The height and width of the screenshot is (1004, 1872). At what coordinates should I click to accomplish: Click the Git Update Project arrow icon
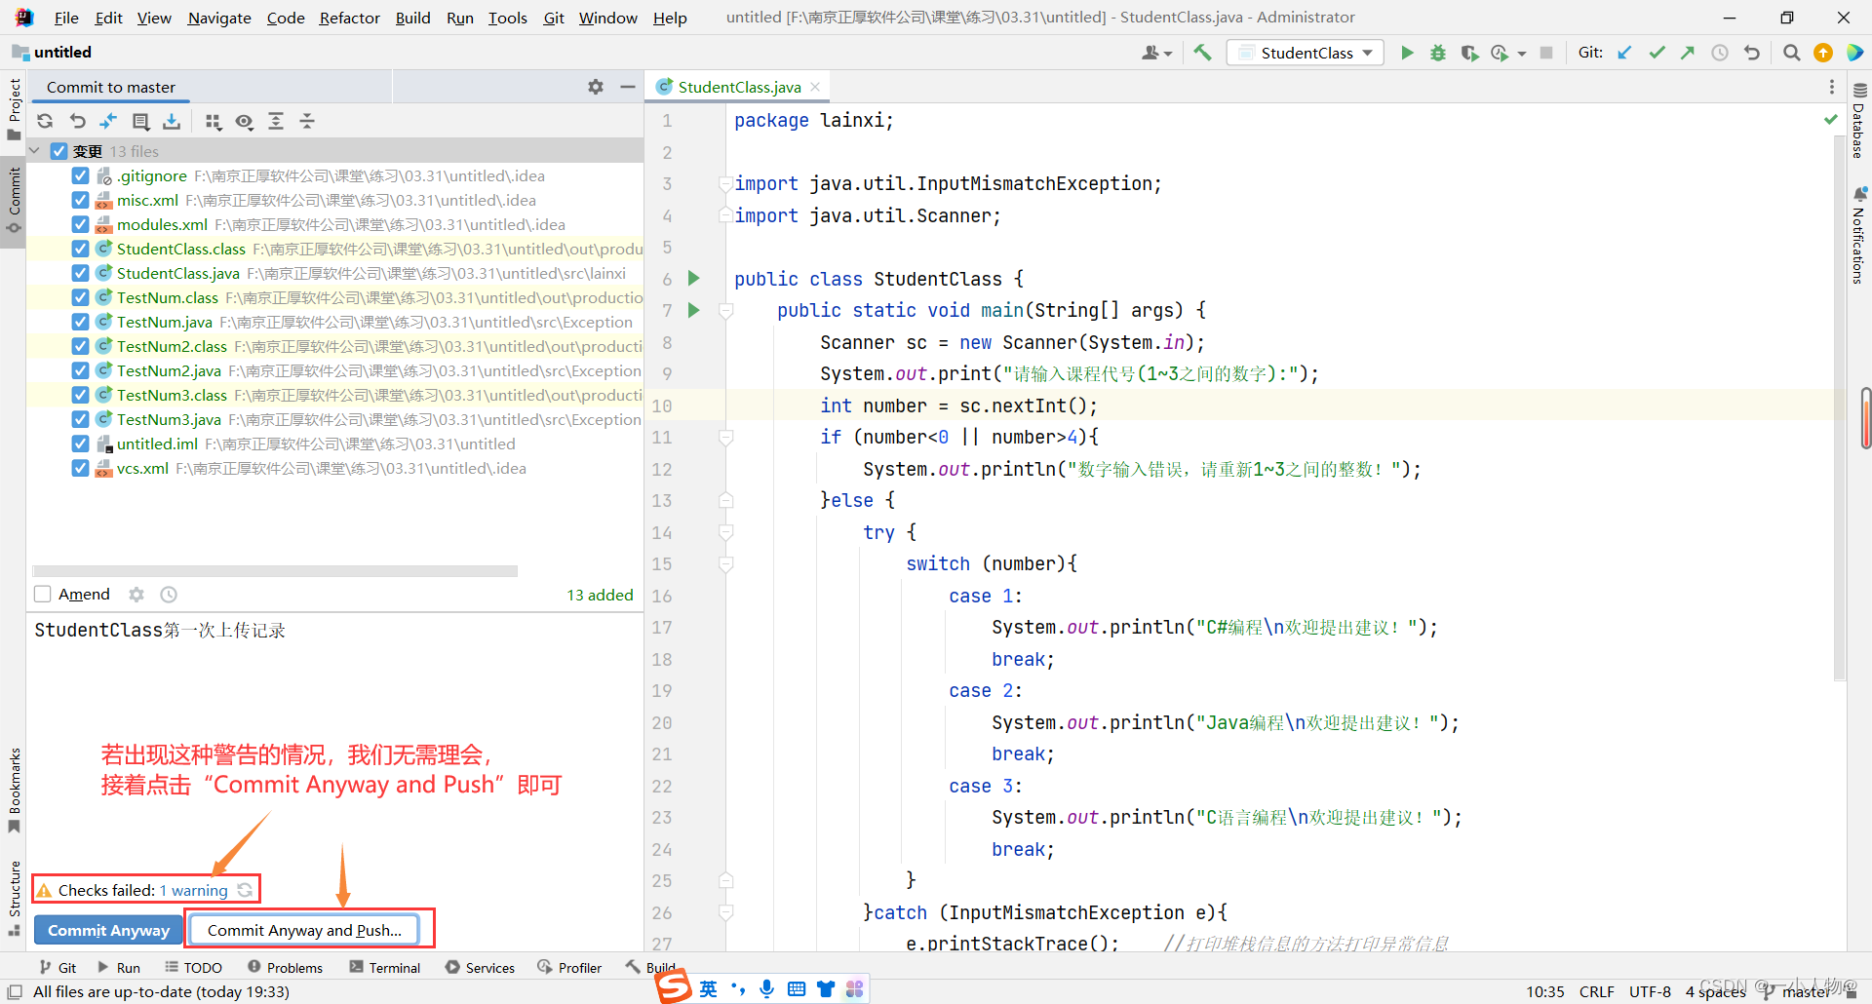click(x=1624, y=53)
